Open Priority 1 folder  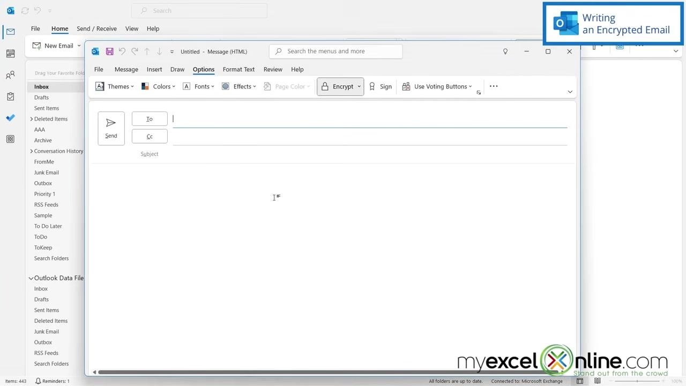tap(44, 194)
